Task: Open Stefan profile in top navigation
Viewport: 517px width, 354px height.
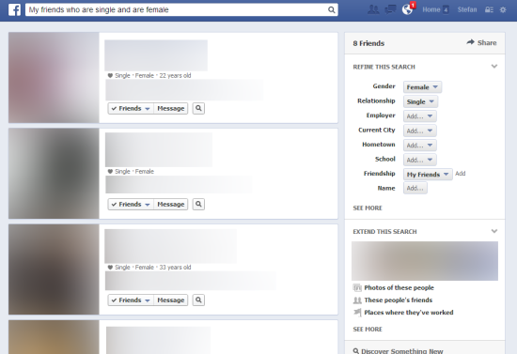Action: pyautogui.click(x=467, y=10)
